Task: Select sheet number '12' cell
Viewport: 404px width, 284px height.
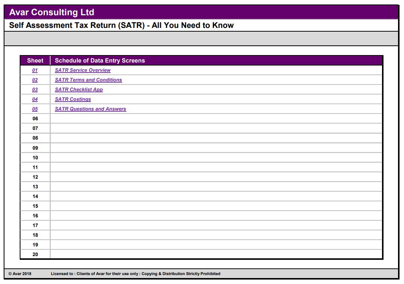Action: (x=35, y=177)
